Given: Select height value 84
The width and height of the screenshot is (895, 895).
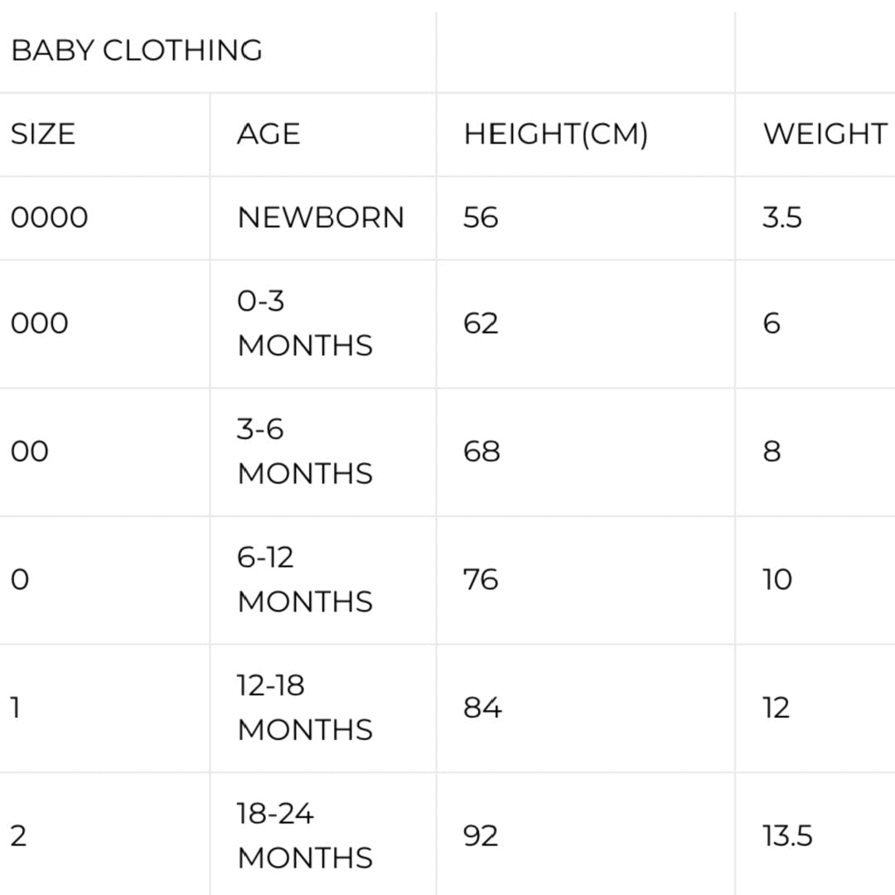Looking at the screenshot, I should click(x=482, y=708).
